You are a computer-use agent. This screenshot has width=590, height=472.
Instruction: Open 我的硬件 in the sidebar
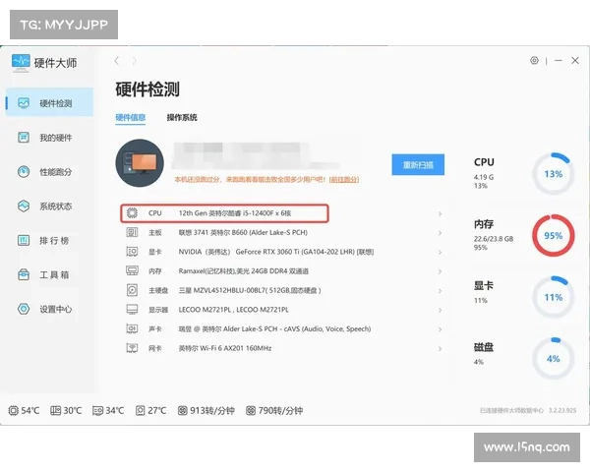click(x=49, y=138)
